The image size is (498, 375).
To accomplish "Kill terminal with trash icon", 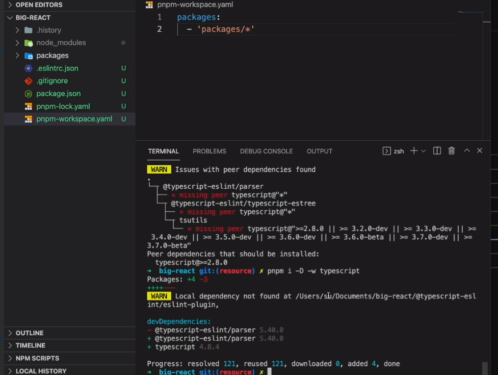I will coord(451,150).
